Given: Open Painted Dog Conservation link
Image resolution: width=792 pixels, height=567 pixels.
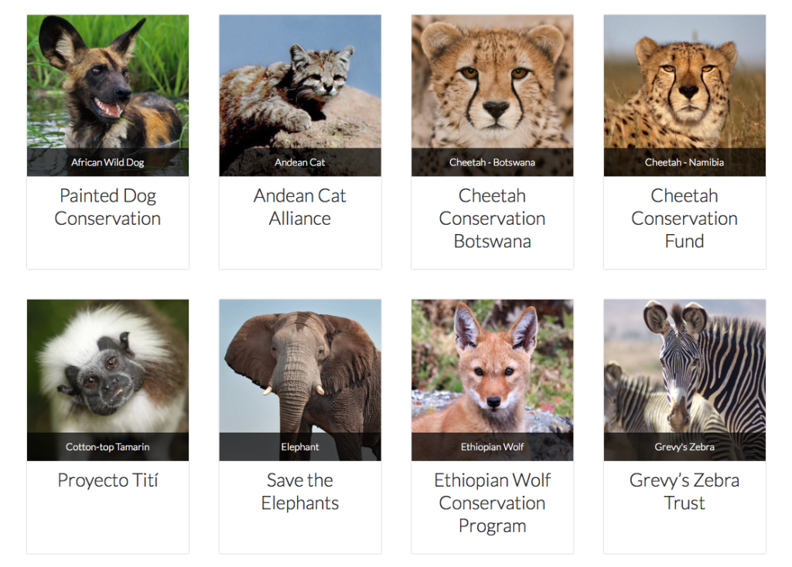Looking at the screenshot, I should [x=108, y=207].
